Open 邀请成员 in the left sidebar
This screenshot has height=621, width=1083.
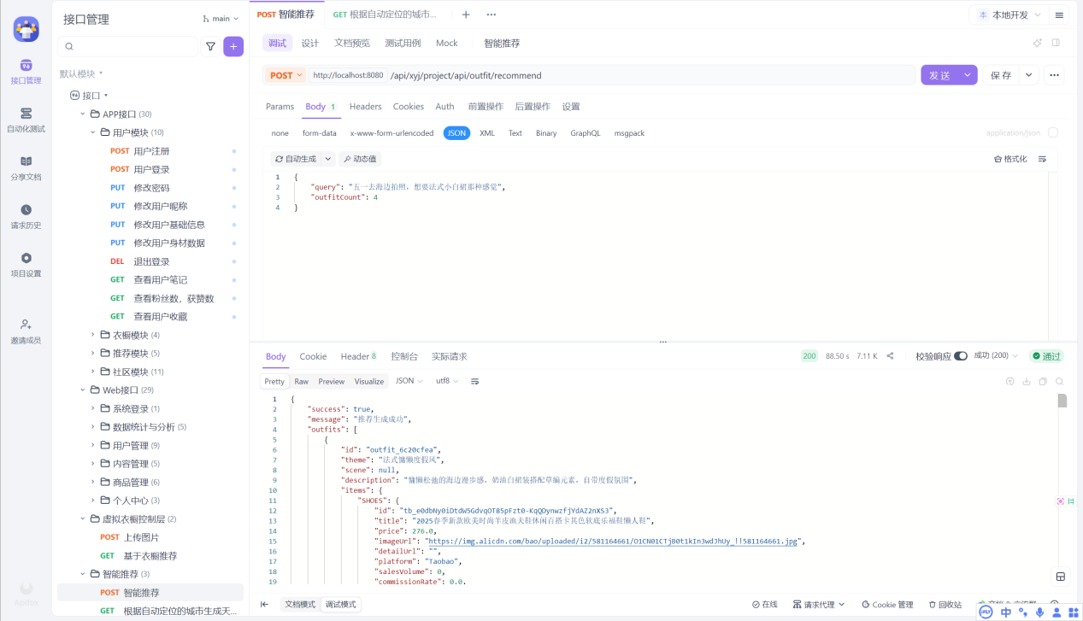(26, 331)
